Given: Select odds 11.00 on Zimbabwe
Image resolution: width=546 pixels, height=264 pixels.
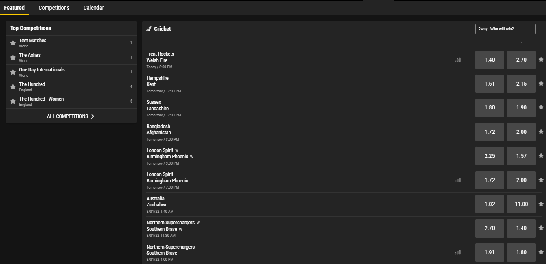Looking at the screenshot, I should point(521,204).
